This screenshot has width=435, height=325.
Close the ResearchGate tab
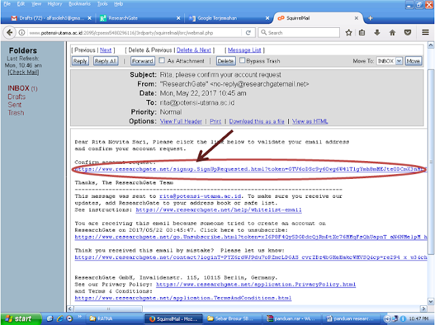[x=178, y=18]
